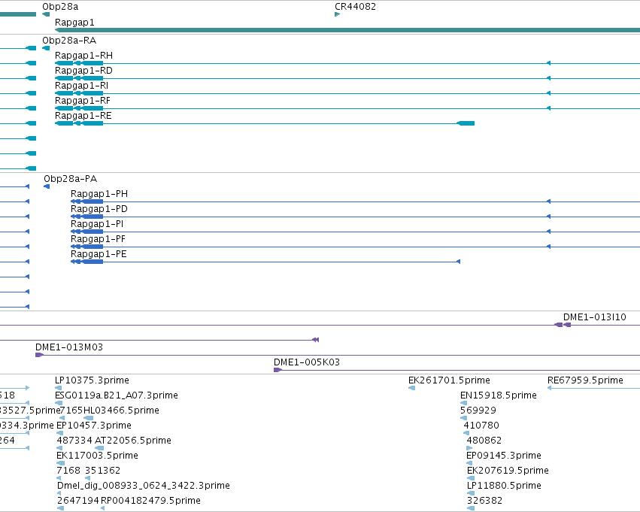Select the 2647194 feature label
This screenshot has height=512, width=640.
tap(78, 501)
